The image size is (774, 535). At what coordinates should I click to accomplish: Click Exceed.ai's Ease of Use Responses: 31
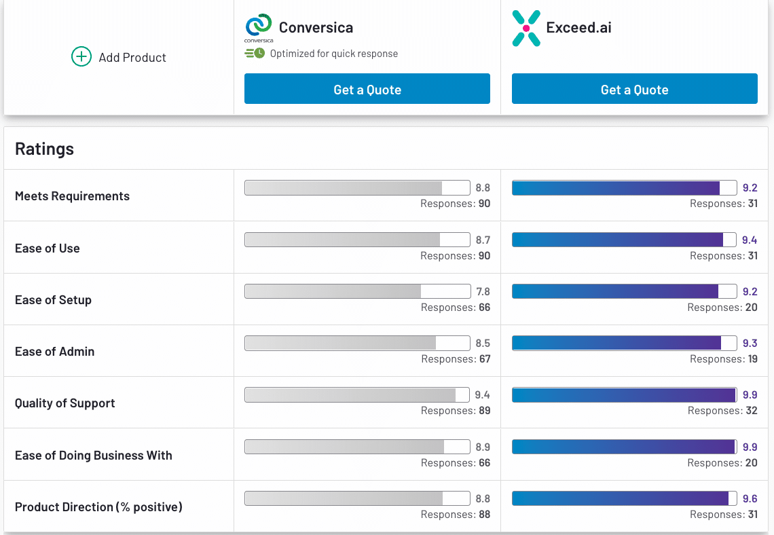click(724, 256)
